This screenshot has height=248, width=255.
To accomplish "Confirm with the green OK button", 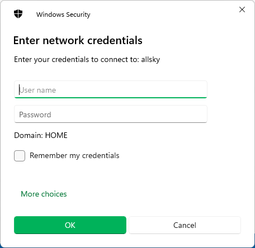I will point(70,225).
